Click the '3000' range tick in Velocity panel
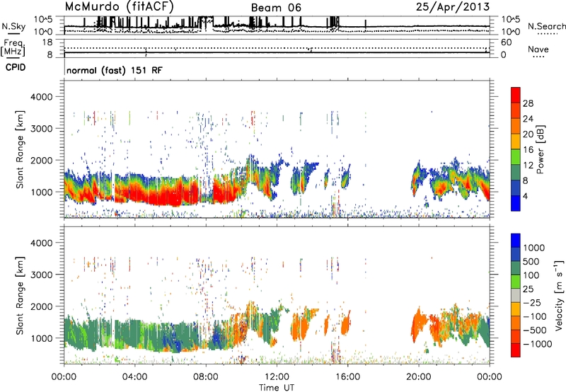566x392 pixels. [x=41, y=275]
